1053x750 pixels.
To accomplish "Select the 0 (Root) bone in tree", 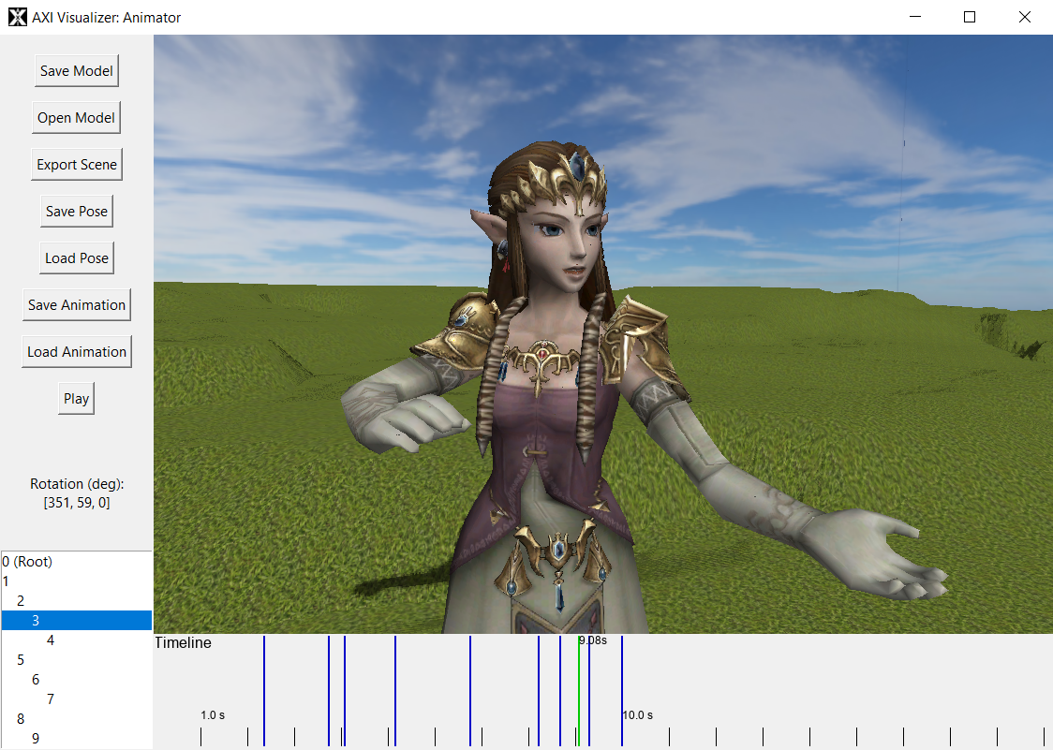I will [x=28, y=562].
